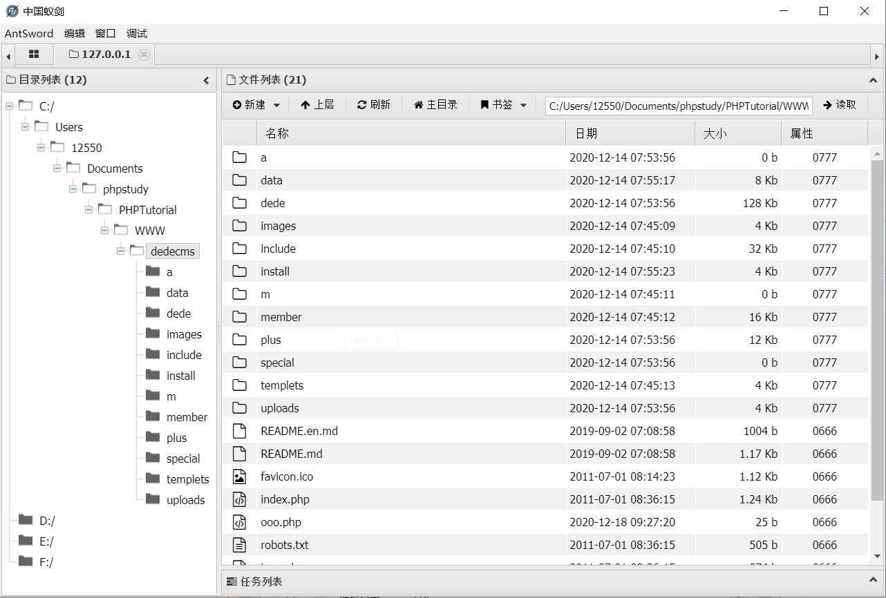The width and height of the screenshot is (886, 598).
Task: Click the images folder icon in tree
Action: (x=153, y=334)
